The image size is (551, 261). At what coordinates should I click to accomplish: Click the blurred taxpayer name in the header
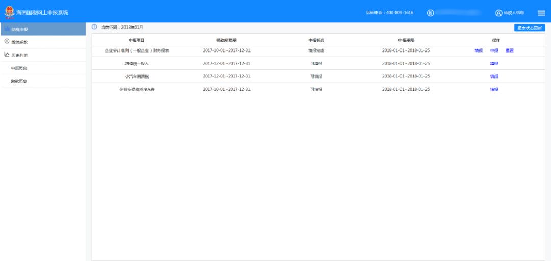458,13
